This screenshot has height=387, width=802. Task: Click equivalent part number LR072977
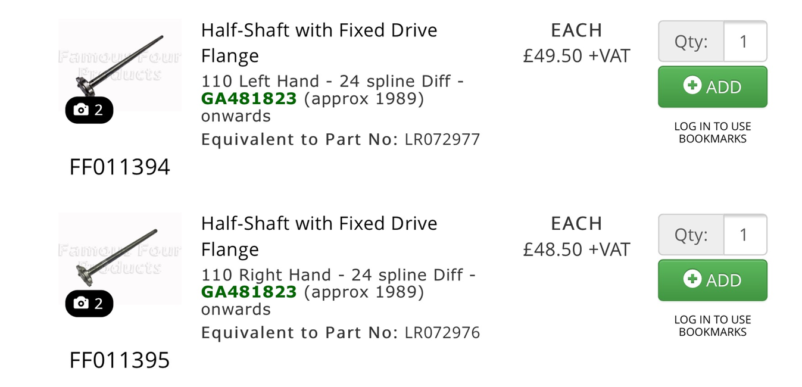[x=442, y=140]
